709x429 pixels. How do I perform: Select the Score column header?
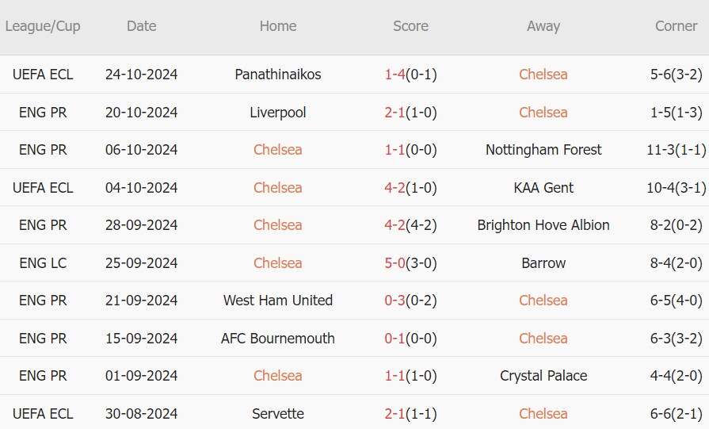tap(410, 26)
